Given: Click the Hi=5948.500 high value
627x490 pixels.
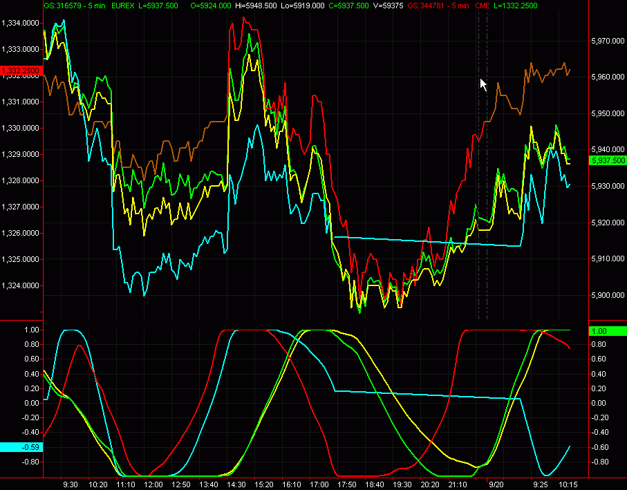Looking at the screenshot, I should [x=256, y=6].
